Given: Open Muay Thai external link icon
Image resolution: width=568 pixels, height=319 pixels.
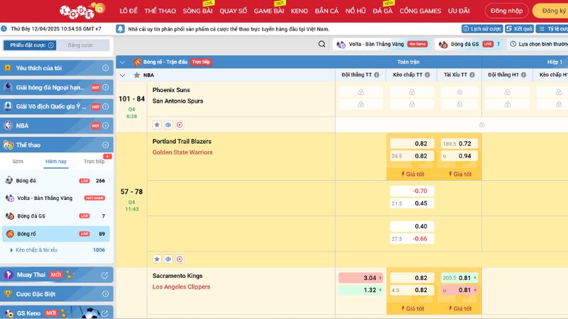Looking at the screenshot, I should [x=105, y=275].
